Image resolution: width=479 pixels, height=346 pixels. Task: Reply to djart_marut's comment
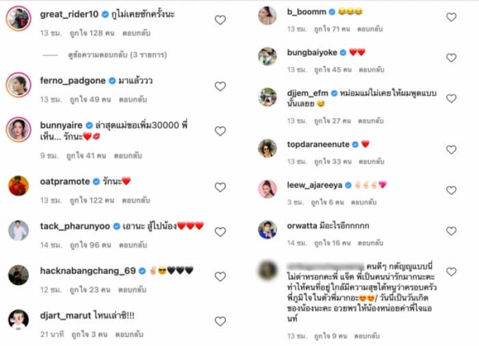click(129, 335)
